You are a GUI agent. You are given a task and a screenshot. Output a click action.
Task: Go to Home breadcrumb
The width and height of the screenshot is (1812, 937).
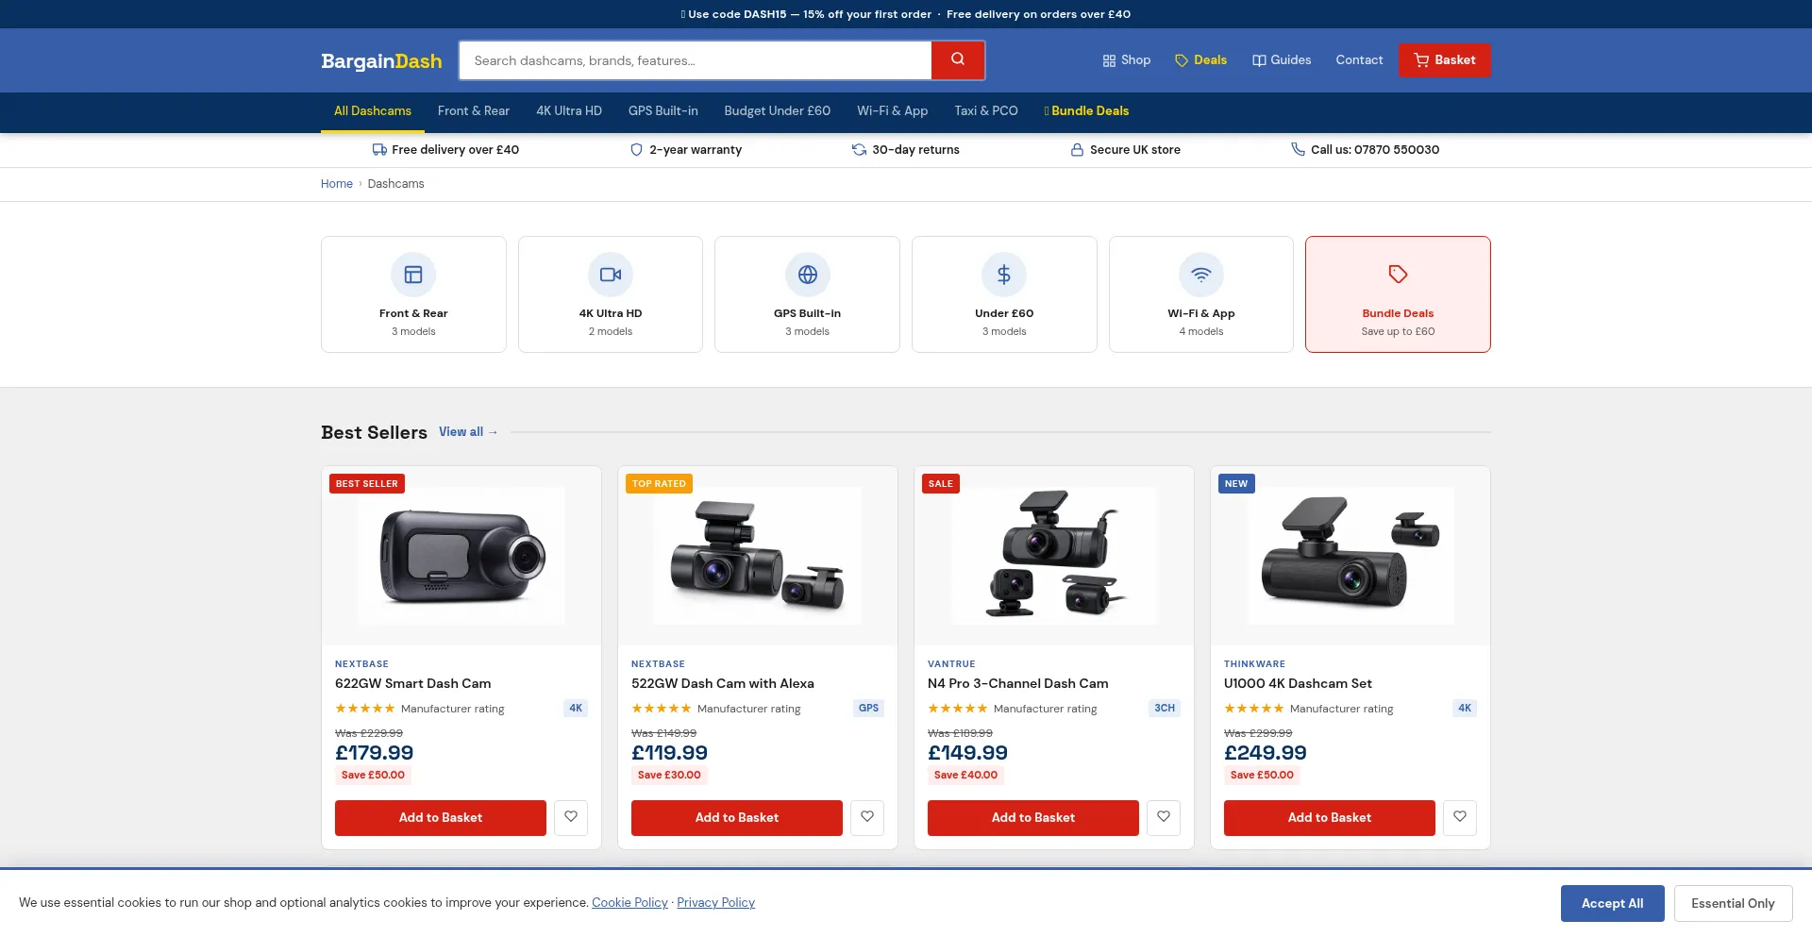(337, 184)
